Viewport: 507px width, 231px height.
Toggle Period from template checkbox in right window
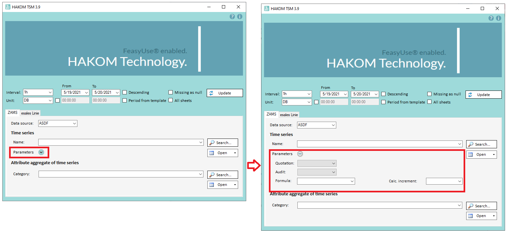[384, 102]
